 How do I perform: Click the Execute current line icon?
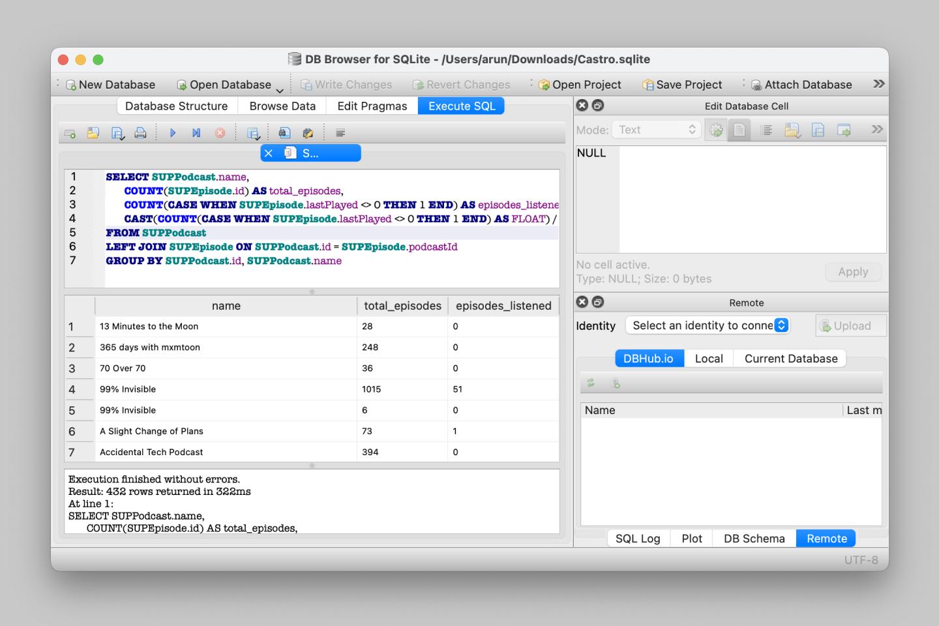tap(196, 133)
